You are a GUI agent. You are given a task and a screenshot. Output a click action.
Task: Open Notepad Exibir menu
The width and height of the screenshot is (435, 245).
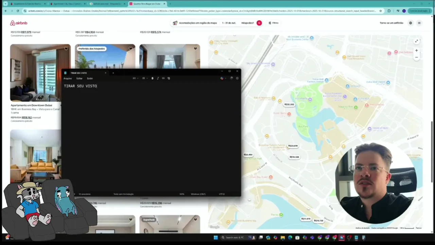click(x=90, y=78)
